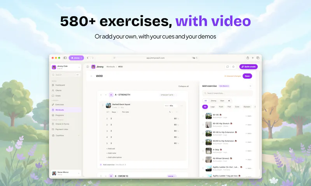311x186 pixels.
Task: Filter by the Core category chip
Action: [237, 107]
